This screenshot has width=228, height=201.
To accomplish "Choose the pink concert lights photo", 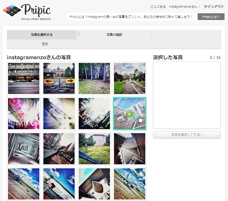I will (24, 113).
